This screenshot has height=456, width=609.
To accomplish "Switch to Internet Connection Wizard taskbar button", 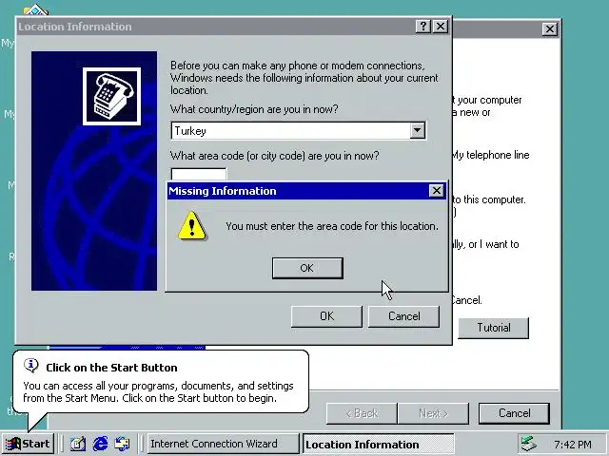I will tap(223, 444).
